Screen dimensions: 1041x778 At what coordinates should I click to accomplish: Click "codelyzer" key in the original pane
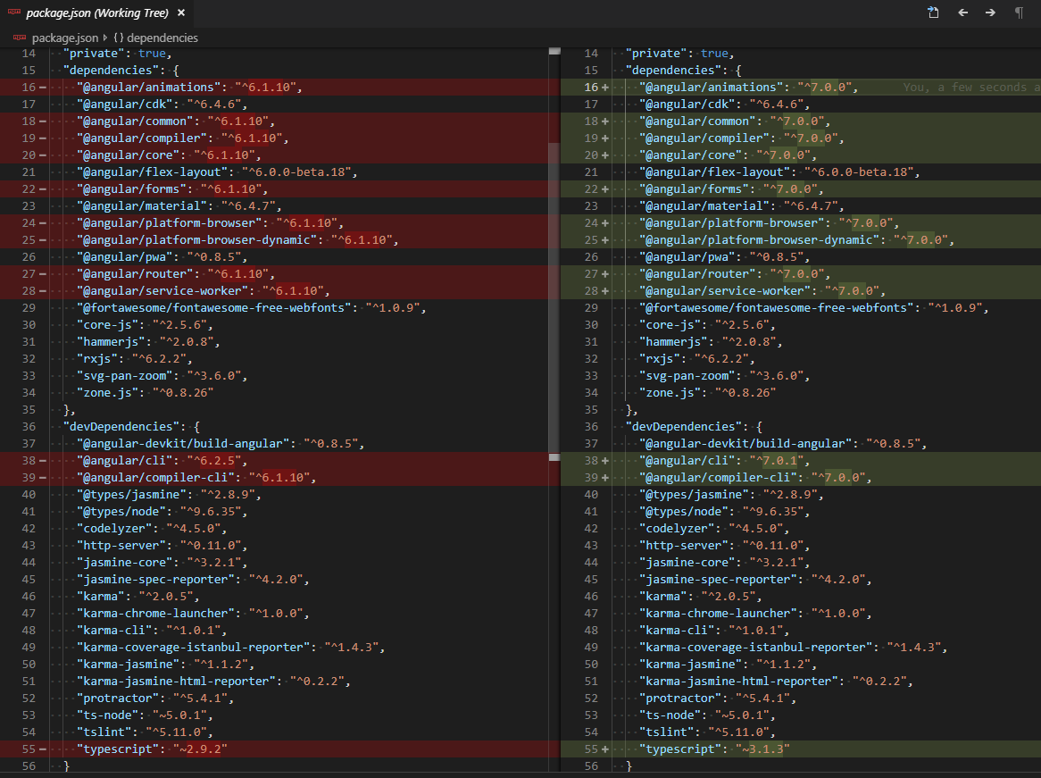click(x=114, y=528)
